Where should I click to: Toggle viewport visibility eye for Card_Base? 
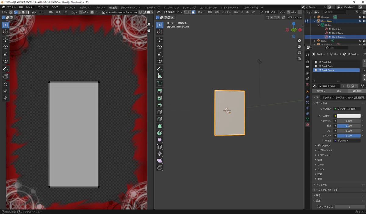(x=360, y=21)
